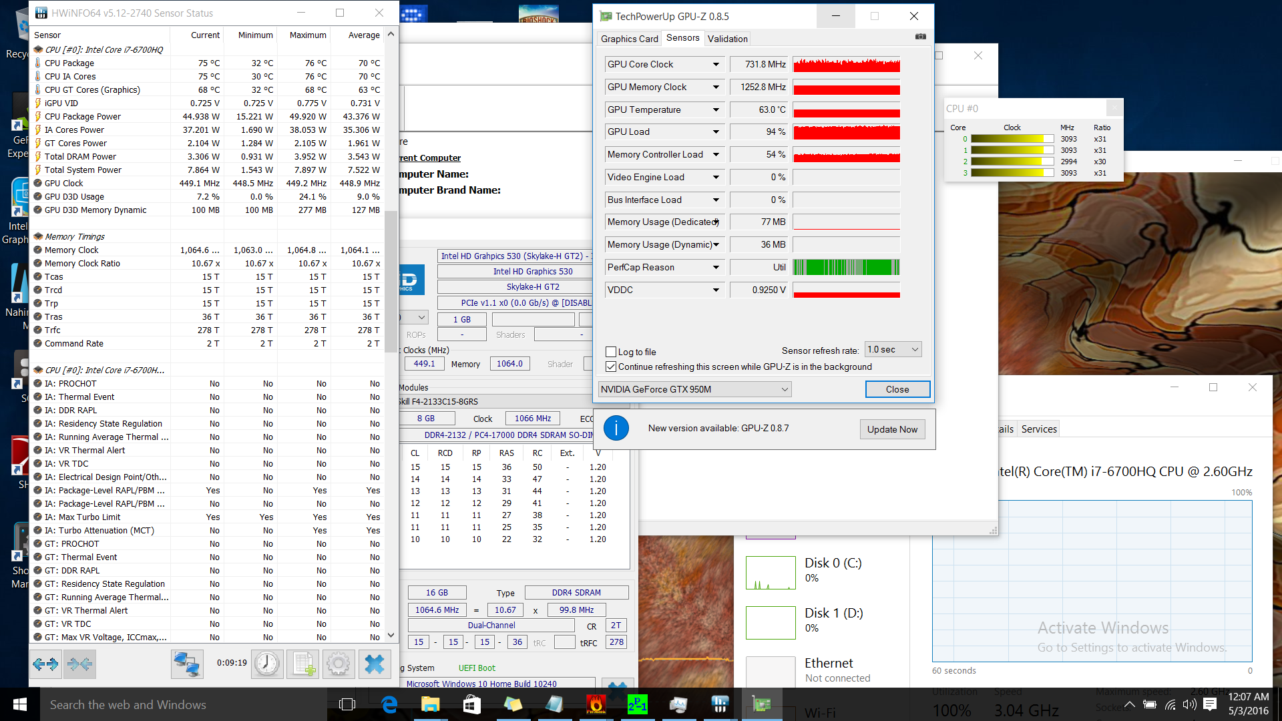Open Windows Store from taskbar
The height and width of the screenshot is (721, 1282).
click(472, 704)
